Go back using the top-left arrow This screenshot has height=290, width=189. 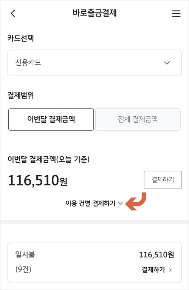[x=13, y=13]
